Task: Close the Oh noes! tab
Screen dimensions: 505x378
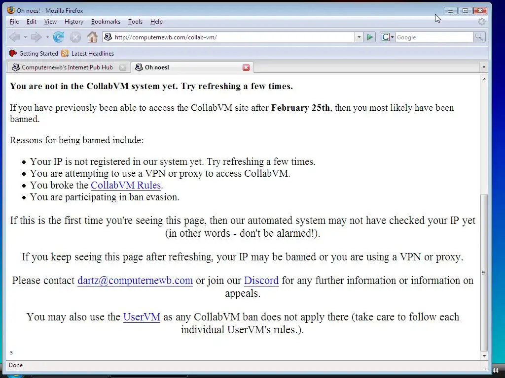Action: pyautogui.click(x=246, y=67)
